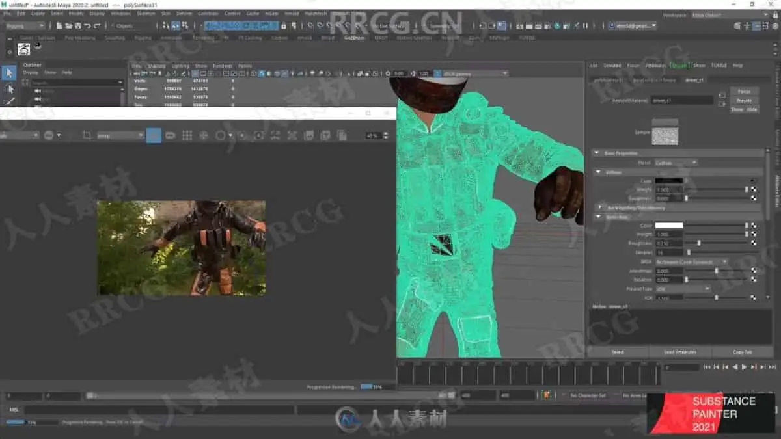Open the Rigging menu set dropdown
This screenshot has height=439, width=781.
point(25,26)
